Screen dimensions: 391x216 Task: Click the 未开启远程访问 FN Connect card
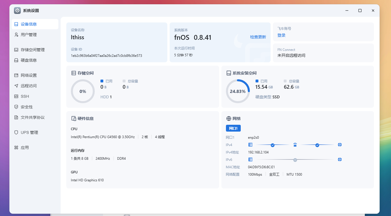click(x=323, y=53)
